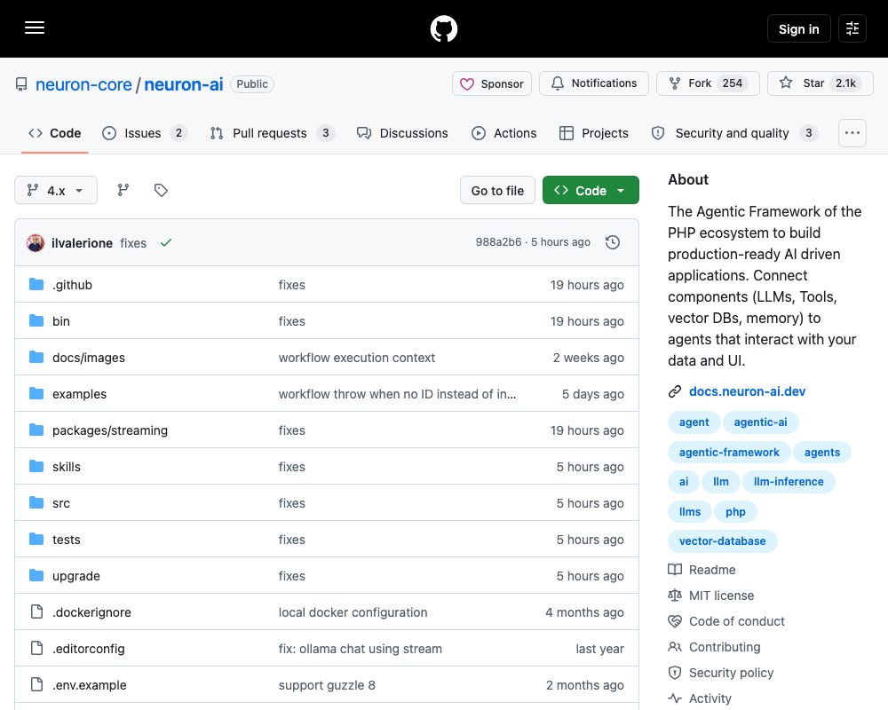Click the Security policy shield icon
The height and width of the screenshot is (710, 888).
(675, 673)
